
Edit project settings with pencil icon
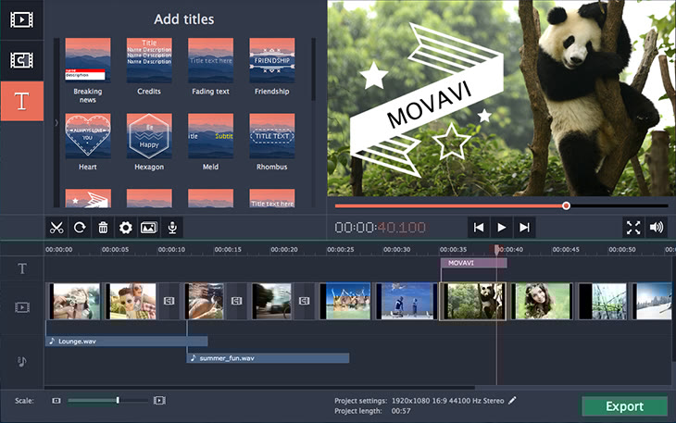(x=512, y=400)
